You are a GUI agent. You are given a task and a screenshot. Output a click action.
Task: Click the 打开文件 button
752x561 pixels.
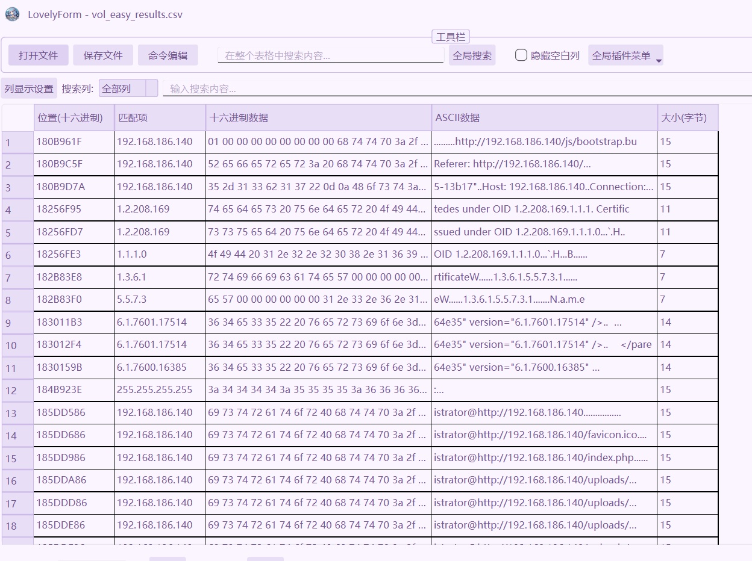[38, 55]
